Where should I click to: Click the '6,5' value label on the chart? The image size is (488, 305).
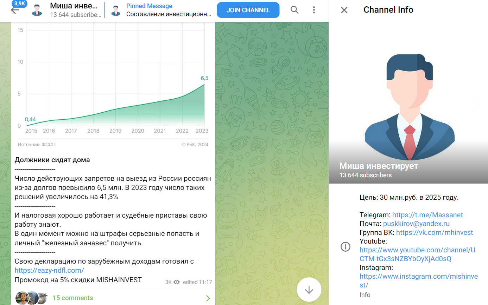204,78
